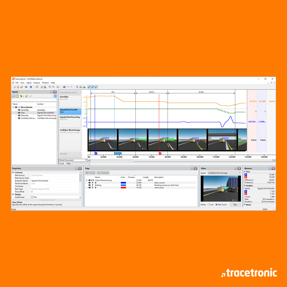
Task: Click the red color swatch of flag R
Action: (x=124, y=188)
